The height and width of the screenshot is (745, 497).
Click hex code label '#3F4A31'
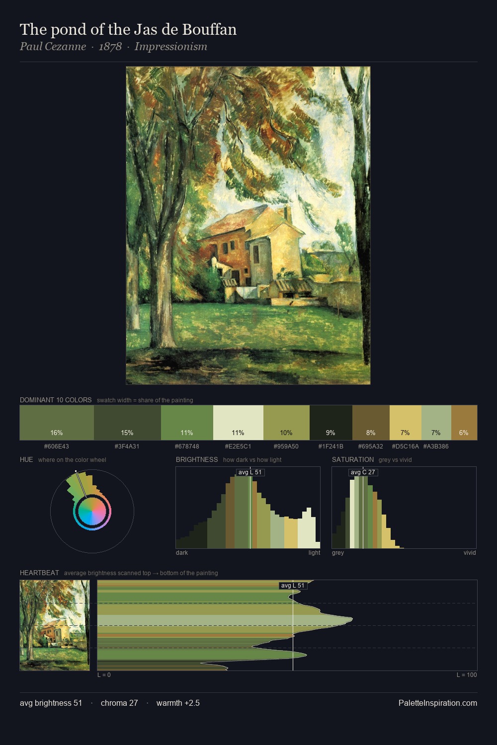(x=127, y=447)
